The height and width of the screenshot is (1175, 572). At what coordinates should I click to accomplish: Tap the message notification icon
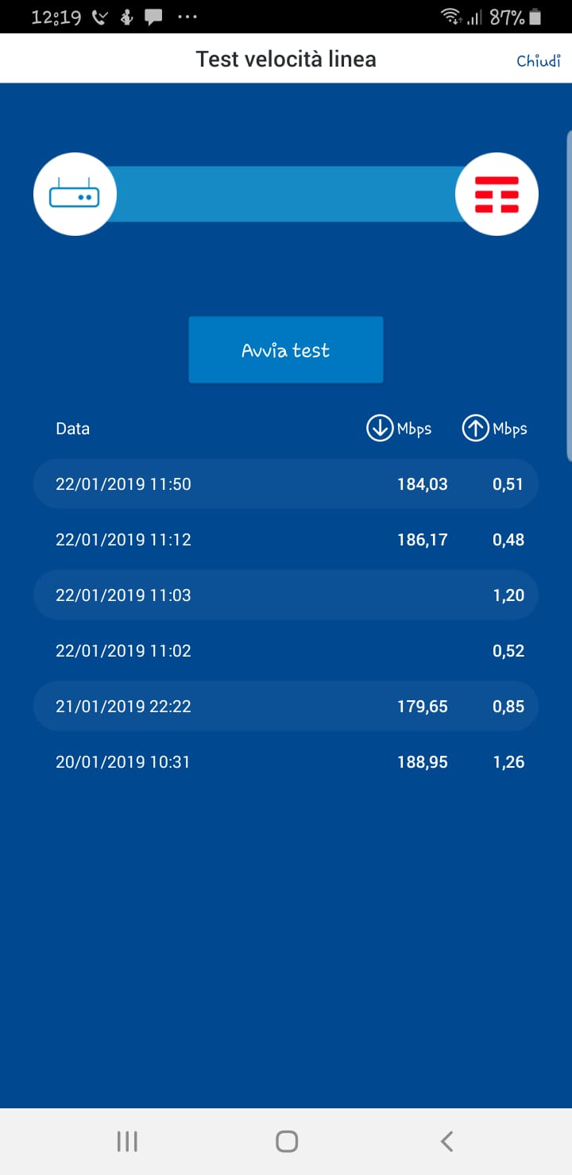(154, 17)
